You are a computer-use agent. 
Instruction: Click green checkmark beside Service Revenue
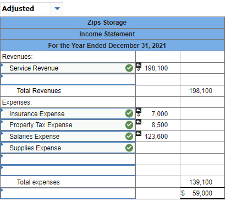(129, 68)
